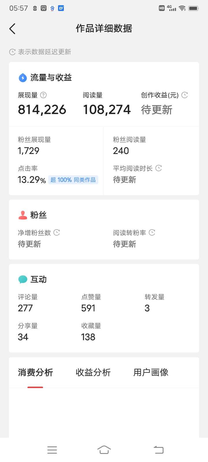The width and height of the screenshot is (208, 462).
Task: Open the 用户画像 tab
Action: point(151,372)
